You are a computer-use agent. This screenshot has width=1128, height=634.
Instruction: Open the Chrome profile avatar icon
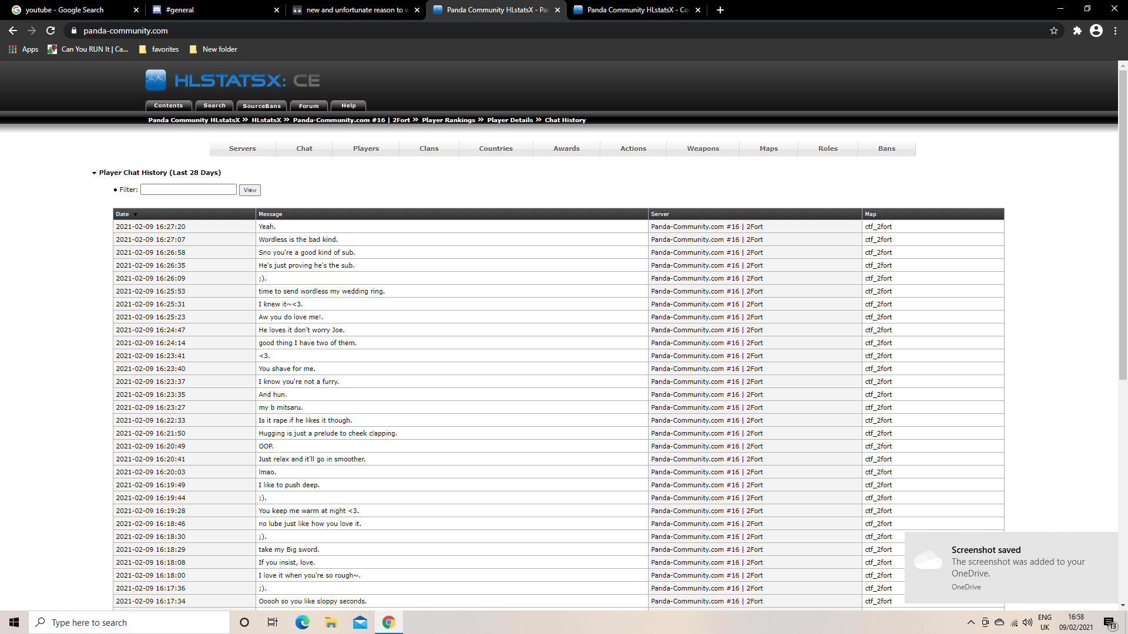coord(1096,31)
